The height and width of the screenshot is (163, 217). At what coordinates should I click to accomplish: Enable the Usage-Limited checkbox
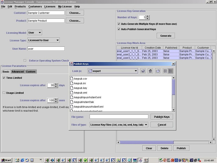coord(4,93)
